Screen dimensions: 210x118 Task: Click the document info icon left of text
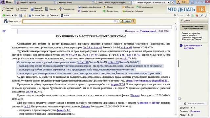pyautogui.click(x=4, y=31)
